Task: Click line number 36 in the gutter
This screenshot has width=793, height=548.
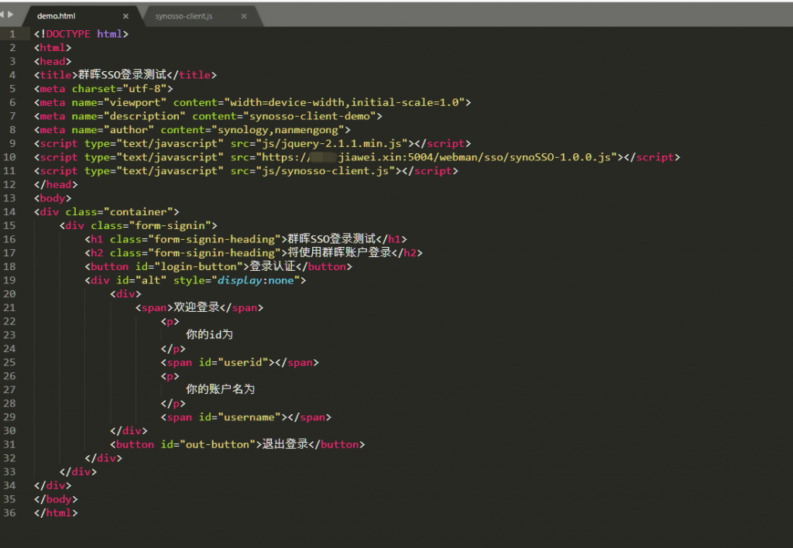Action: (10, 513)
